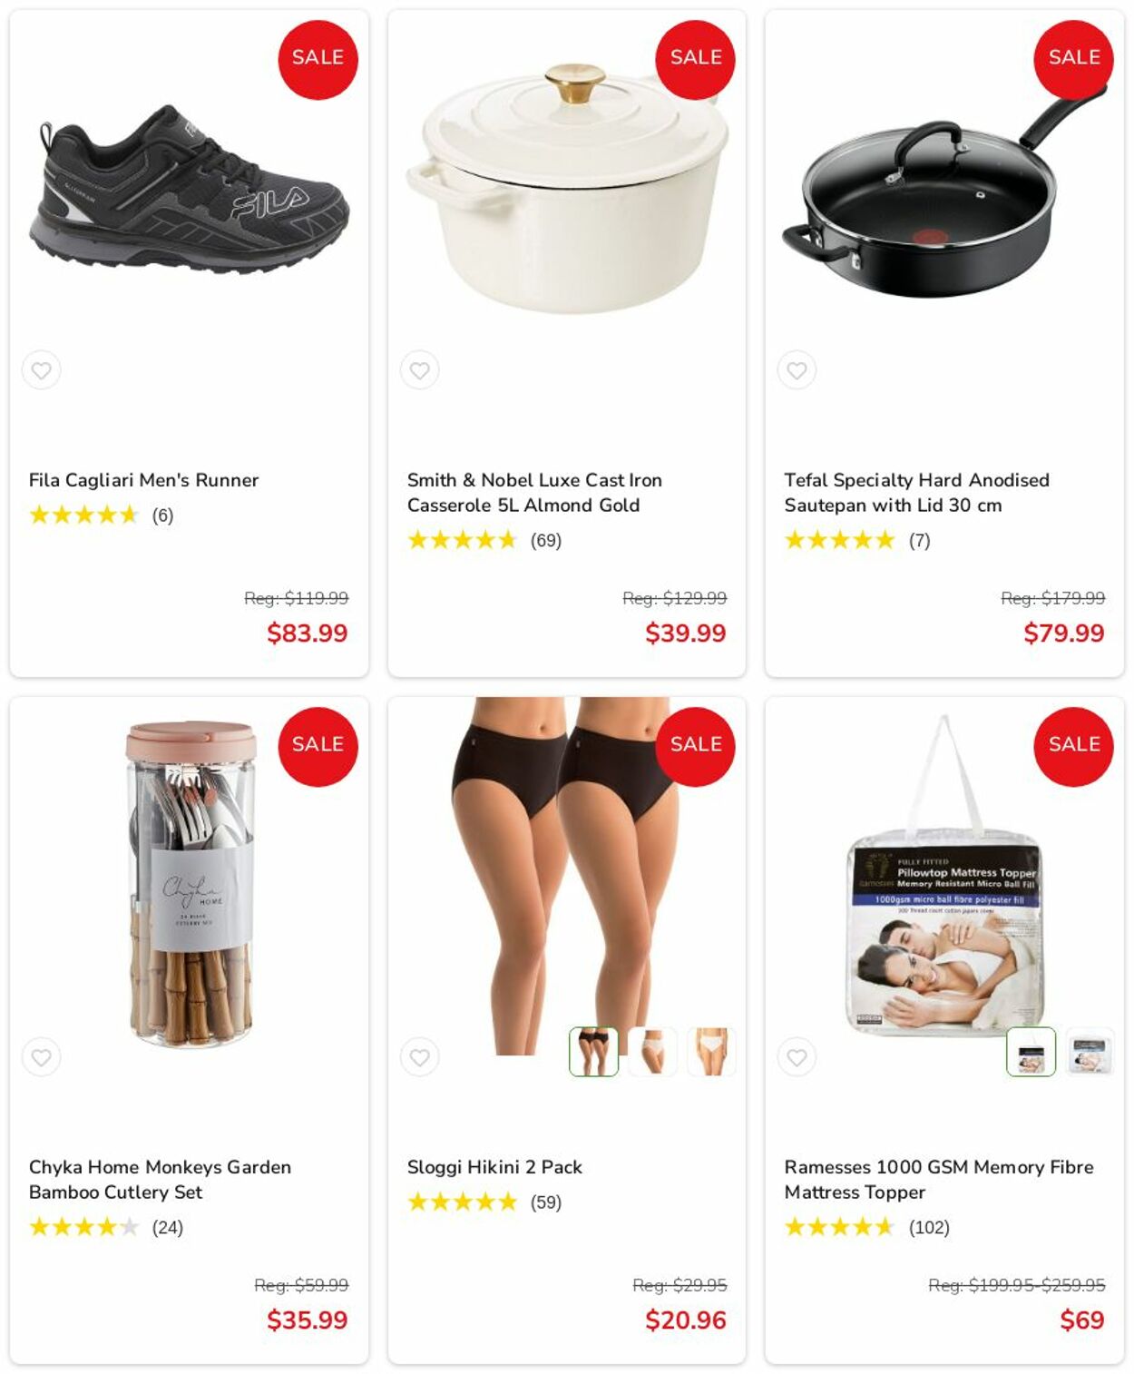The height and width of the screenshot is (1374, 1134).
Task: Open Smith & Nobel Luxe Cast Iron Casserole
Action: point(534,493)
